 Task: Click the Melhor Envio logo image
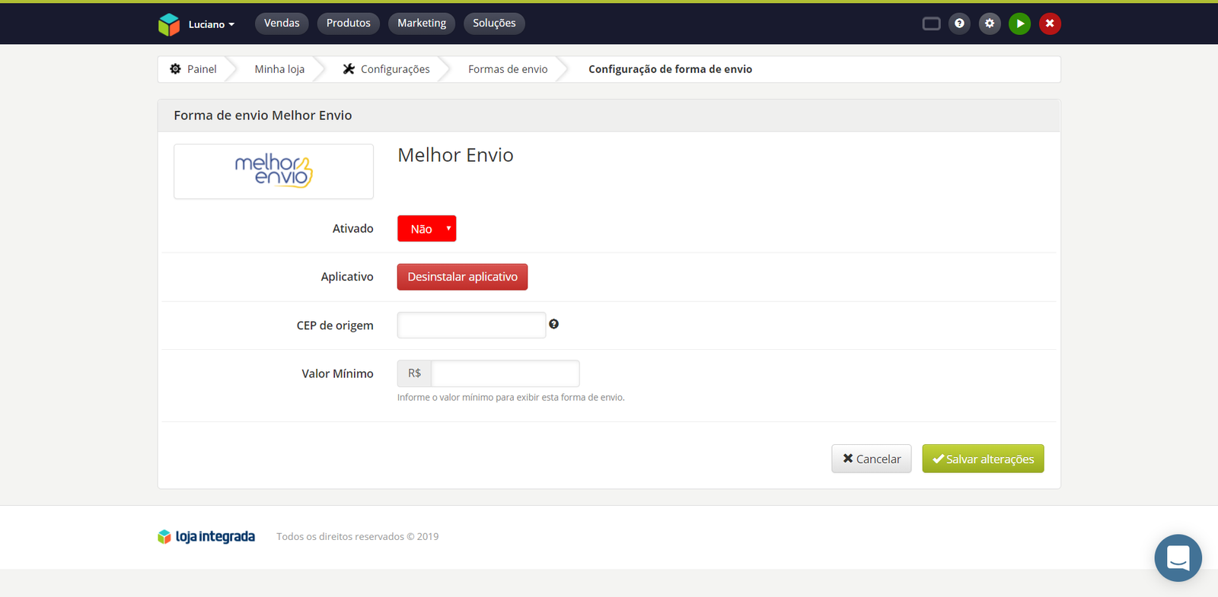273,171
